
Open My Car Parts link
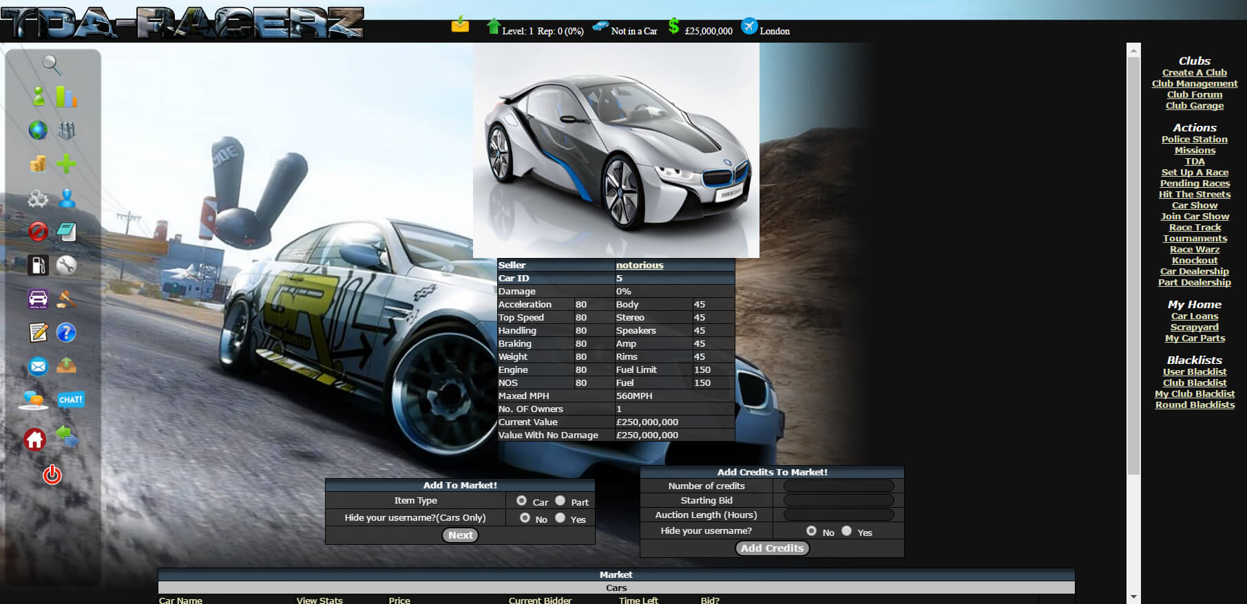click(x=1195, y=338)
